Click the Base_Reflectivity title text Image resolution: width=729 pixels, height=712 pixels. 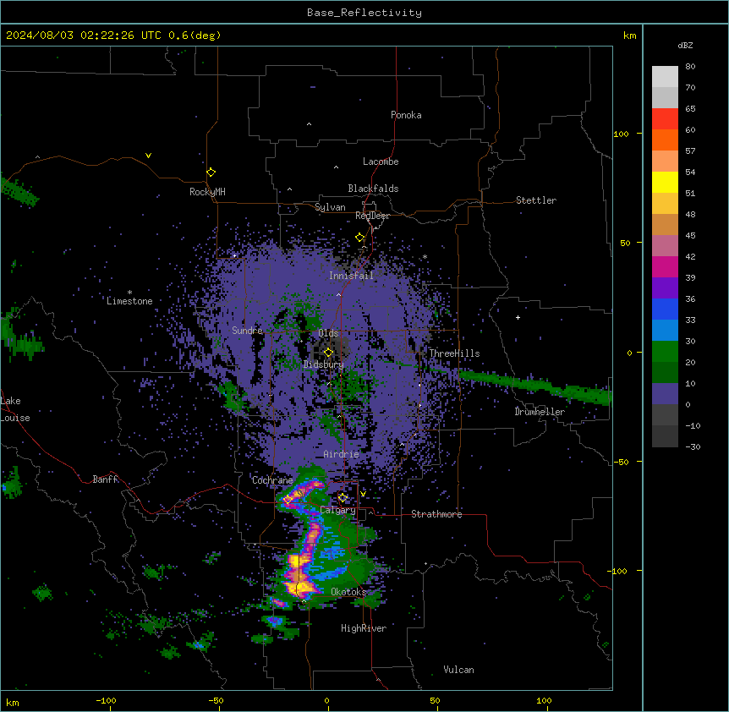pos(364,13)
